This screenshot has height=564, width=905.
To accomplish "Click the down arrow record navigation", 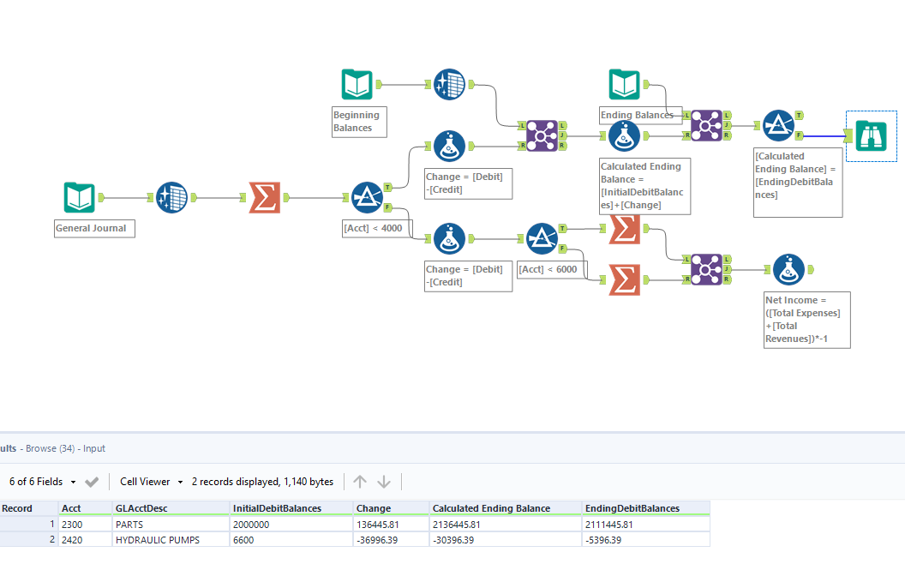I will point(384,482).
